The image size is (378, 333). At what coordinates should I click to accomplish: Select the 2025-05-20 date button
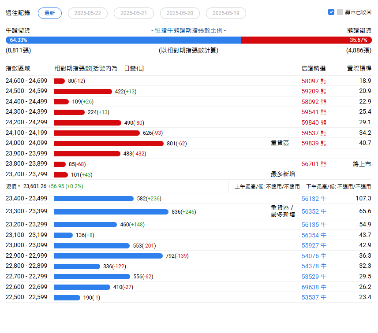point(180,13)
